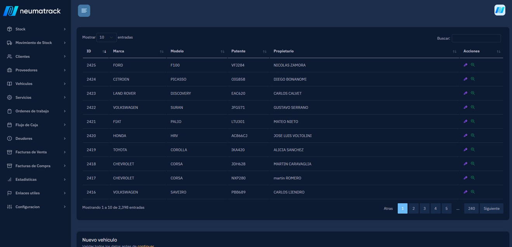
Task: Click the Propietario column header text
Action: [x=283, y=51]
